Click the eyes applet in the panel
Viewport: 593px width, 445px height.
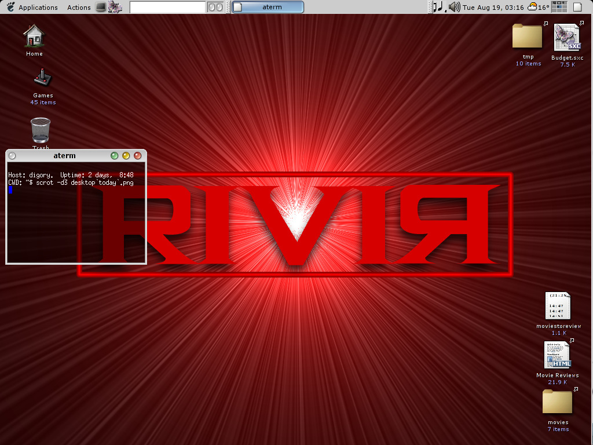point(215,7)
